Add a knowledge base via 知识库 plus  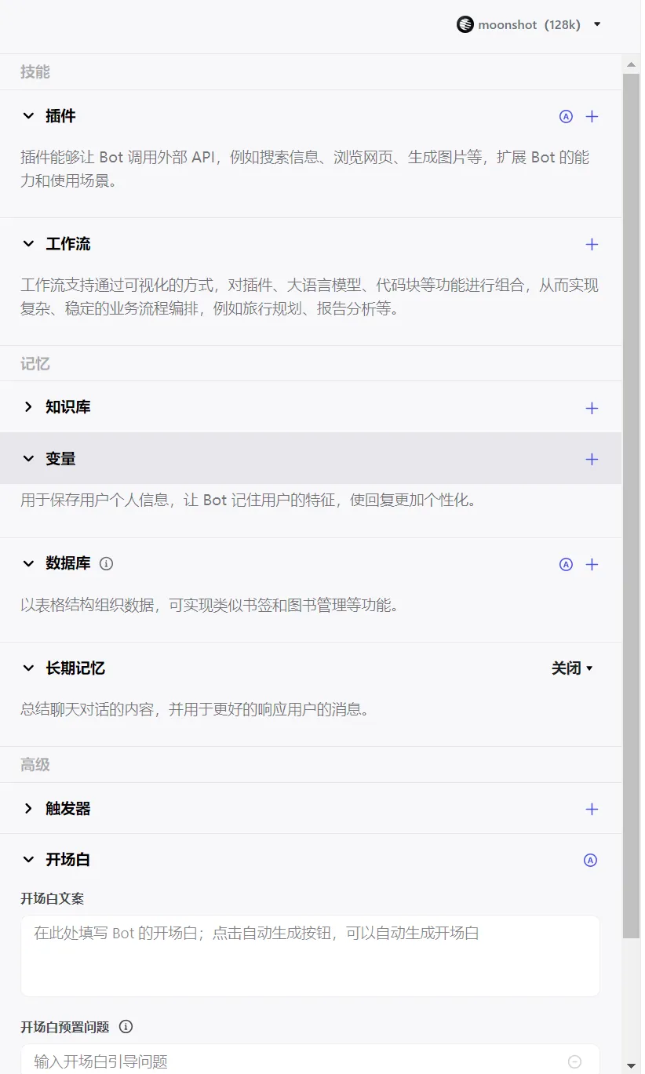[x=592, y=408]
